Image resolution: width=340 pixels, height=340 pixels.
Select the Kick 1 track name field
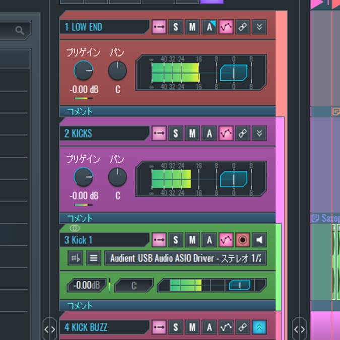[x=104, y=240]
